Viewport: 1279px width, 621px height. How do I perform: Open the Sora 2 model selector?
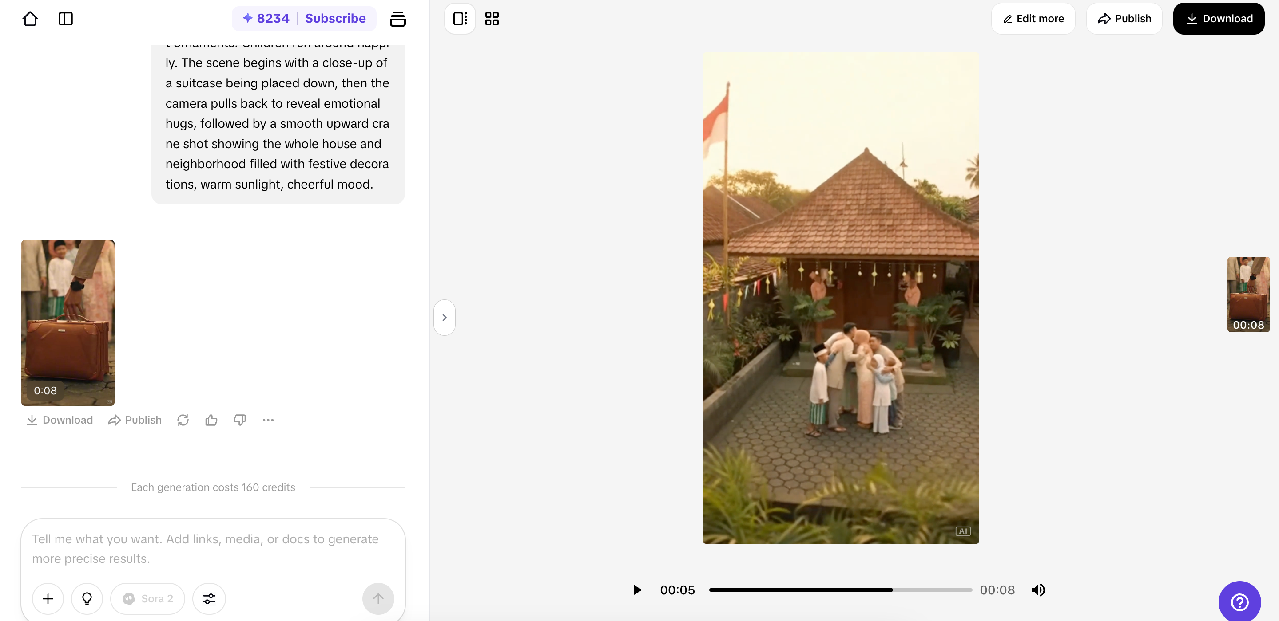coord(147,599)
